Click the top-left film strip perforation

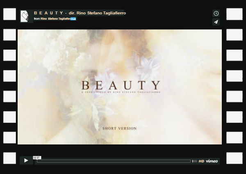(x=9, y=14)
